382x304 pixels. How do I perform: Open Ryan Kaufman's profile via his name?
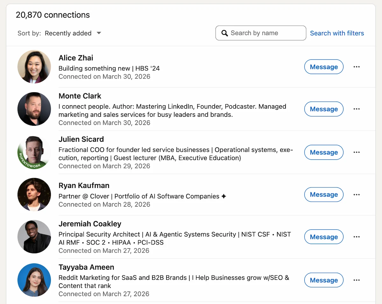tap(84, 186)
